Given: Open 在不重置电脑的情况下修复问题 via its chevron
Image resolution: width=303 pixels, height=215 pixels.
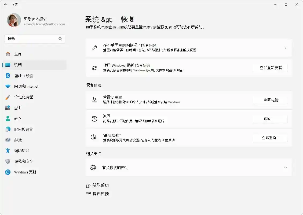Looking at the screenshot, I should pos(285,48).
